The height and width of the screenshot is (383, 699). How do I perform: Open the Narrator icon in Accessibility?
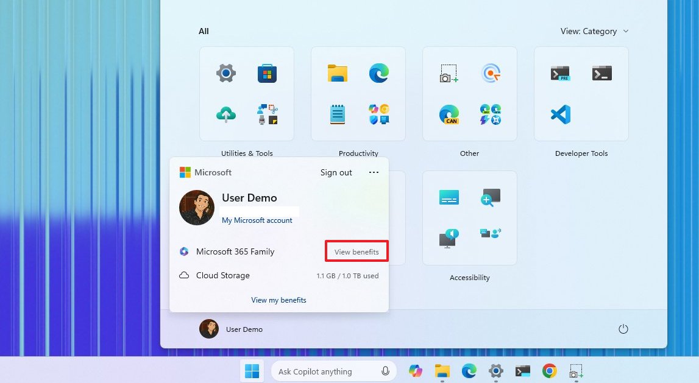449,238
